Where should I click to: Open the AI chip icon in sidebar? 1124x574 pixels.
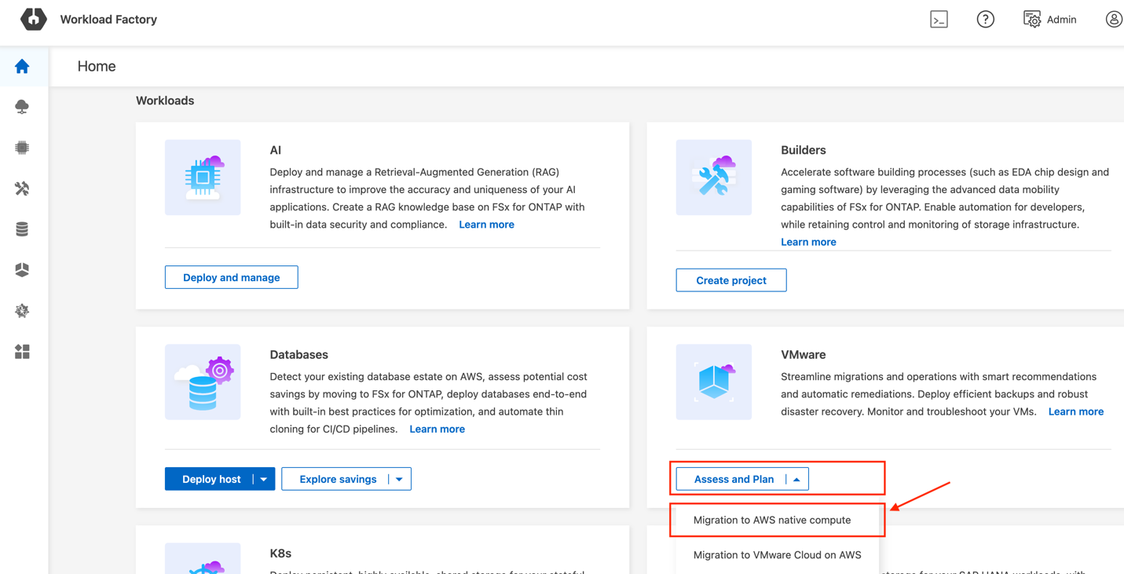[22, 148]
